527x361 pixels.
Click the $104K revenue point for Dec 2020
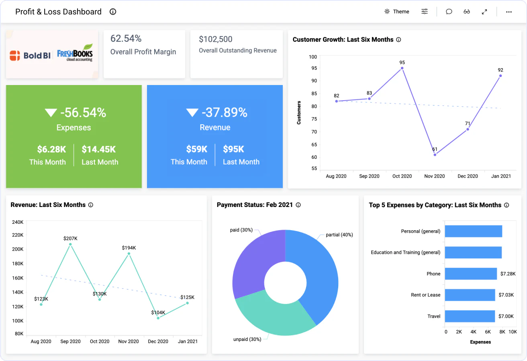click(x=158, y=318)
